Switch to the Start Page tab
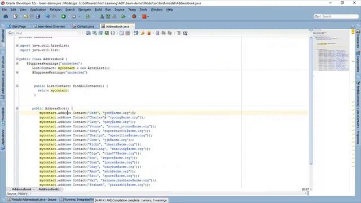Image resolution: width=361 pixels, height=203 pixels. 16,27
